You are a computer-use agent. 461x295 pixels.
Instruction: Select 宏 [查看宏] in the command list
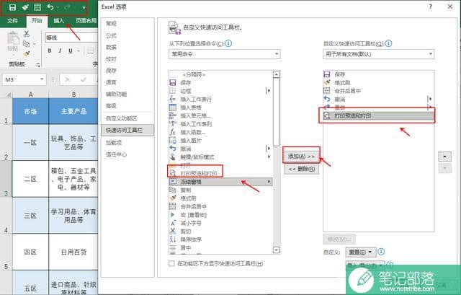tap(220, 215)
